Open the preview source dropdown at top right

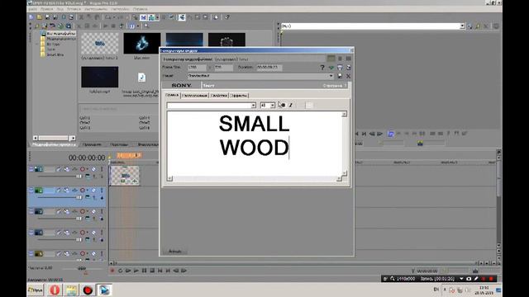coord(462,26)
